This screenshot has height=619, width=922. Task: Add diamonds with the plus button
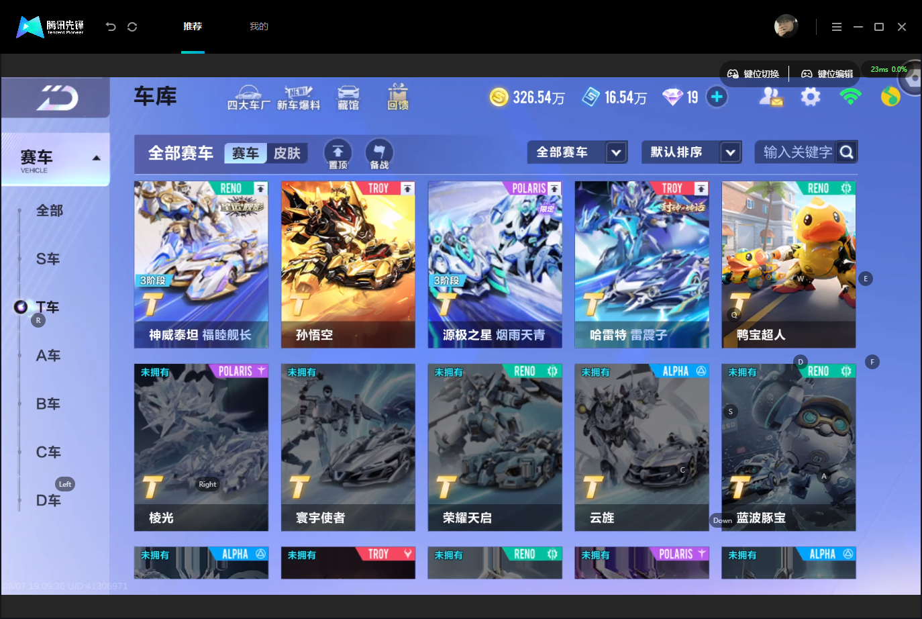(717, 97)
